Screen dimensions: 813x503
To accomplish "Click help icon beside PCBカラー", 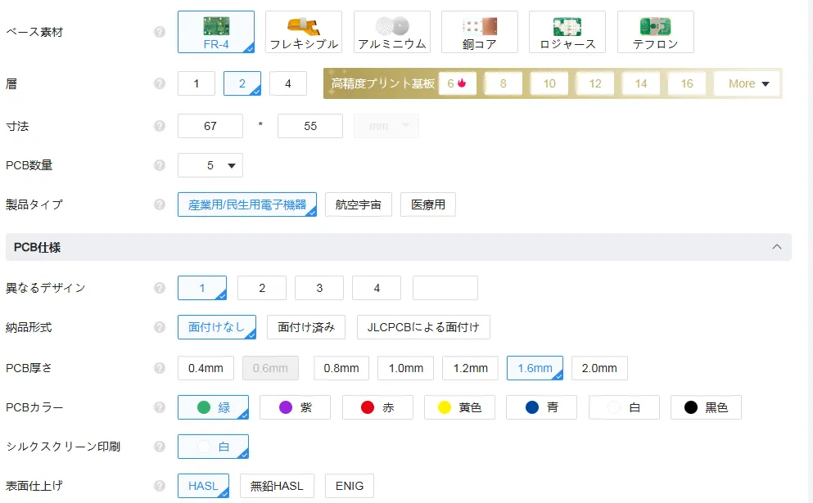I will 160,407.
